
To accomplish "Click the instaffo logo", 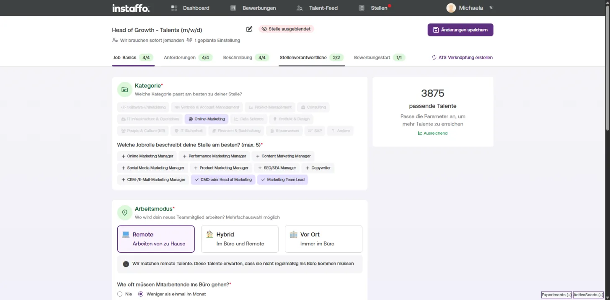I will pos(131,8).
